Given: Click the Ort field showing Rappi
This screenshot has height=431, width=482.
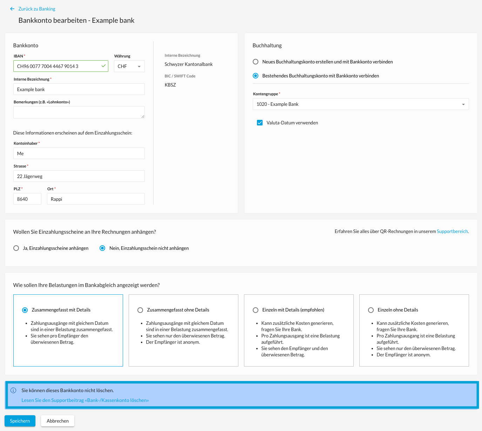Looking at the screenshot, I should coord(96,199).
